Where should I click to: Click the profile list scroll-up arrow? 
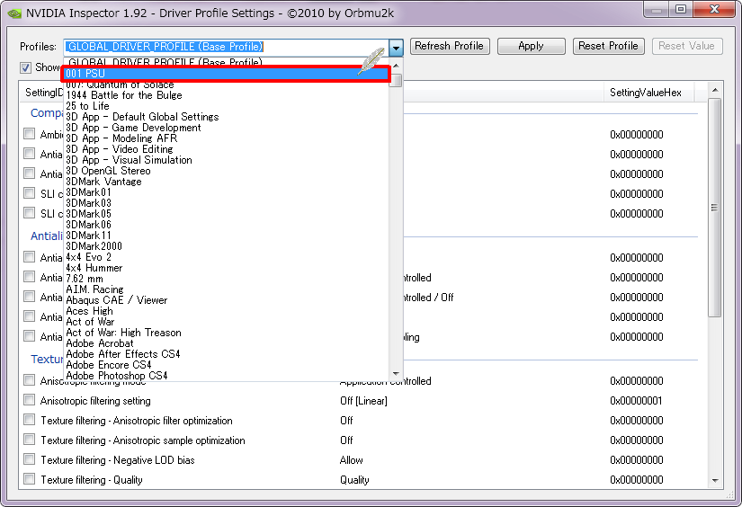tap(396, 66)
